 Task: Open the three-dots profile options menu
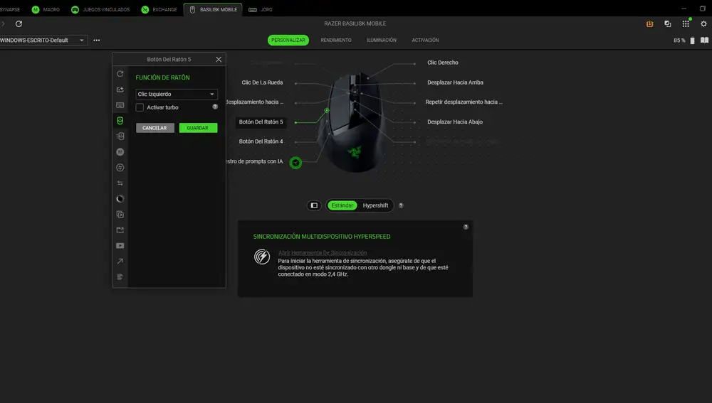(97, 41)
